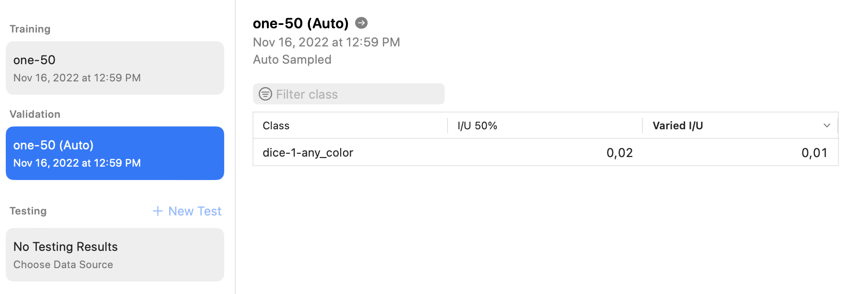Click the Auto Sampled subtitle text
Image resolution: width=849 pixels, height=294 pixels.
tap(292, 59)
